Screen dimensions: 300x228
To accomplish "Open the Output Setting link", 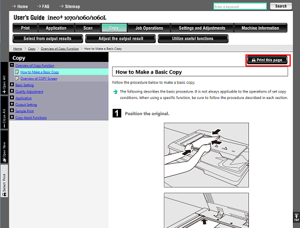I will point(26,105).
